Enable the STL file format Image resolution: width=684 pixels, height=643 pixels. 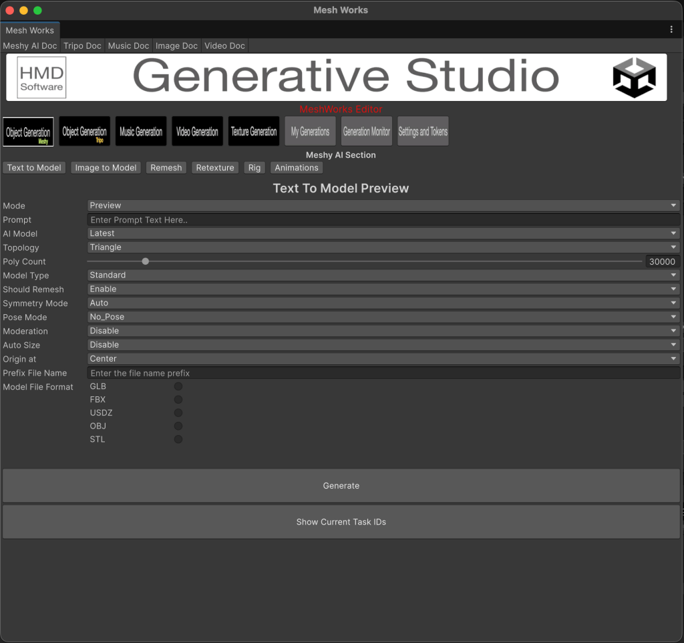pyautogui.click(x=178, y=439)
